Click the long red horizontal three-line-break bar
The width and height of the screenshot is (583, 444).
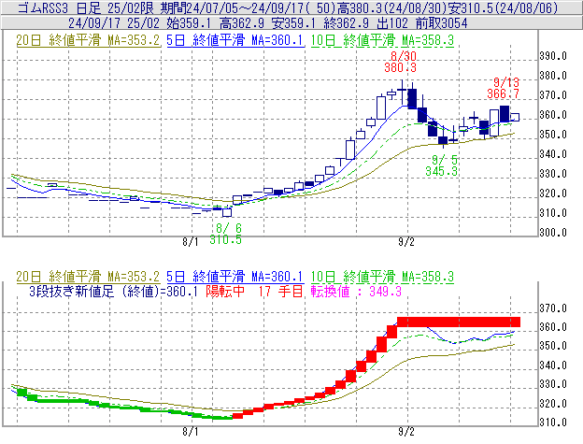click(459, 322)
